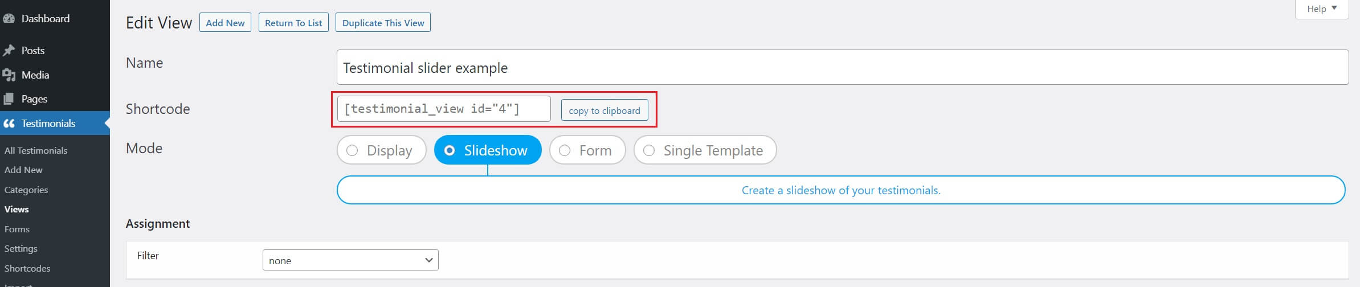Click the Testimonials quote icon
Screen dimensions: 1360x287
[x=9, y=124]
